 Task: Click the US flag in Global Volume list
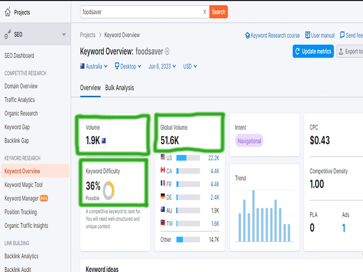tap(163, 157)
